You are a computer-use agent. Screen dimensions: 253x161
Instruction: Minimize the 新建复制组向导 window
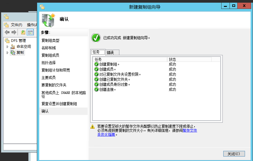[x=225, y=6]
